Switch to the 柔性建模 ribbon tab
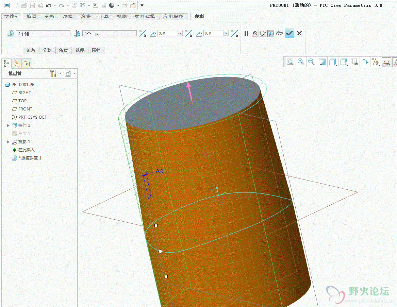 pyautogui.click(x=145, y=16)
